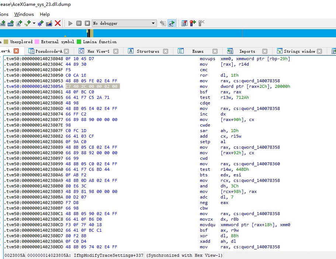Click the blue asterisk toolbar icon
This screenshot has width=336, height=259.
[41, 23]
